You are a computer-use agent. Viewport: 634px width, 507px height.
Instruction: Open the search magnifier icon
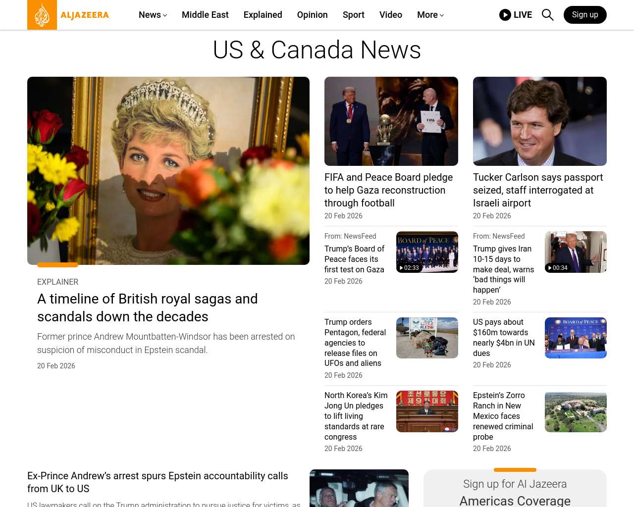point(547,15)
